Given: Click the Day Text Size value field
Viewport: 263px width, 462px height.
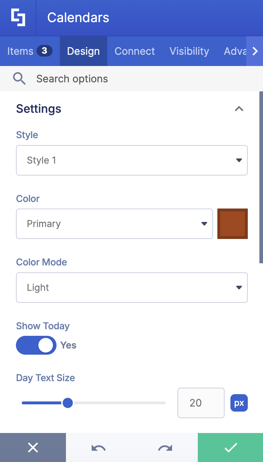Looking at the screenshot, I should click(201, 403).
